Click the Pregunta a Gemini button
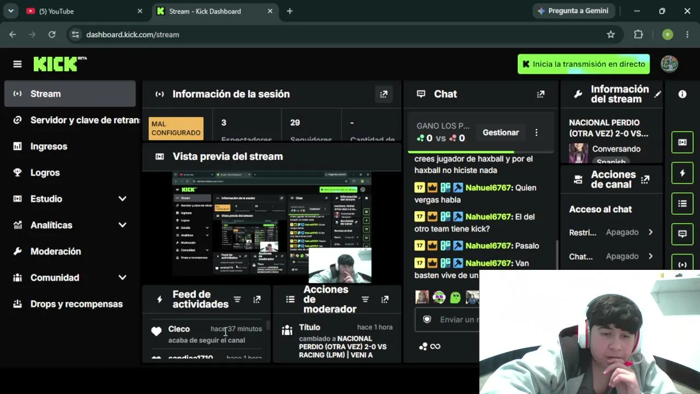Viewport: 700px width, 394px height. point(573,11)
